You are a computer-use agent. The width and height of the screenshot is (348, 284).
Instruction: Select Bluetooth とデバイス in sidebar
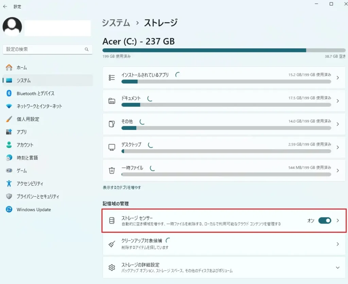(x=48, y=93)
